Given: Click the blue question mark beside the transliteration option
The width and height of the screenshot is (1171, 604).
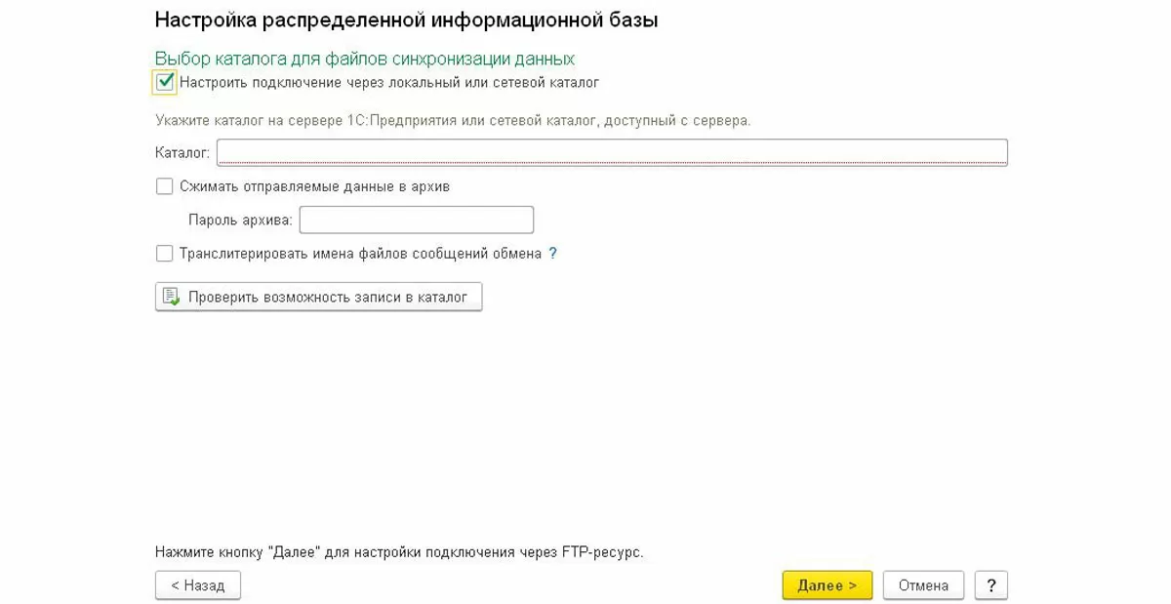Looking at the screenshot, I should coord(553,254).
